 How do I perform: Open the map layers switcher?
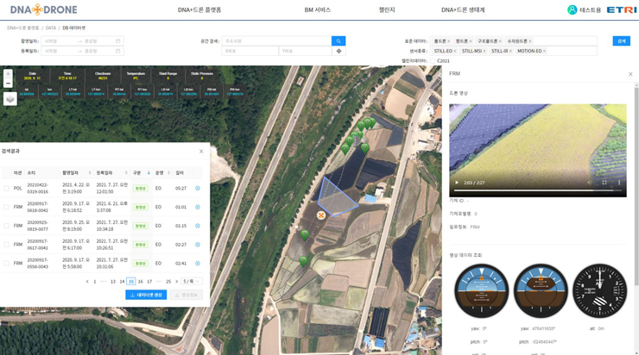(x=10, y=99)
